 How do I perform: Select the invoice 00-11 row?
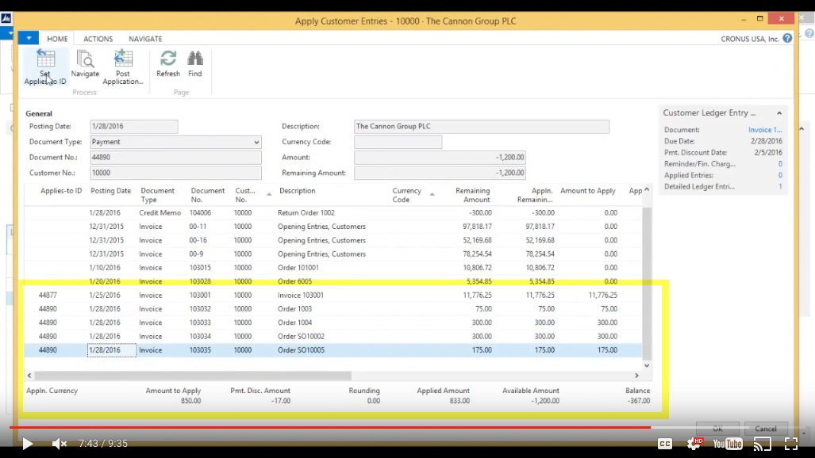tap(333, 227)
